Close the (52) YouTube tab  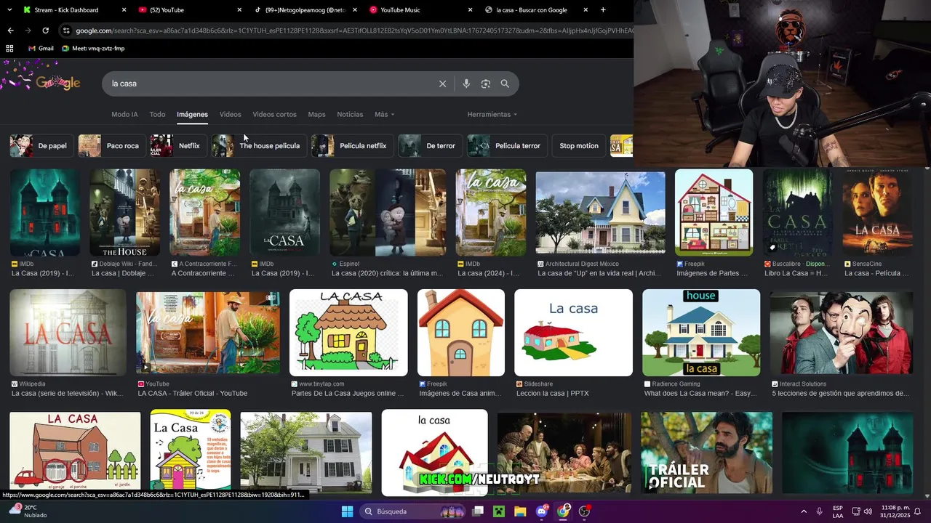point(239,10)
